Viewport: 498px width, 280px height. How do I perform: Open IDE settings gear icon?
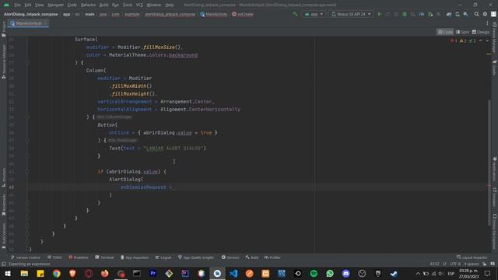[x=485, y=14]
